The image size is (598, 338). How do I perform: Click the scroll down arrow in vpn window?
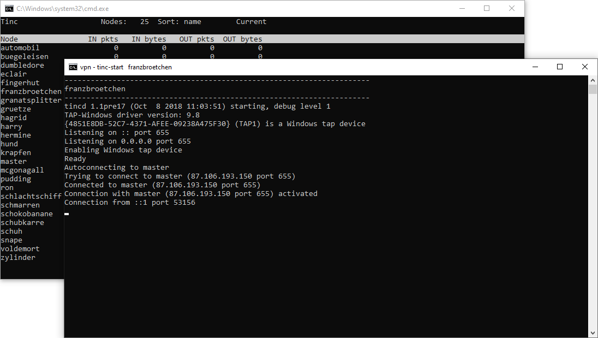point(593,333)
